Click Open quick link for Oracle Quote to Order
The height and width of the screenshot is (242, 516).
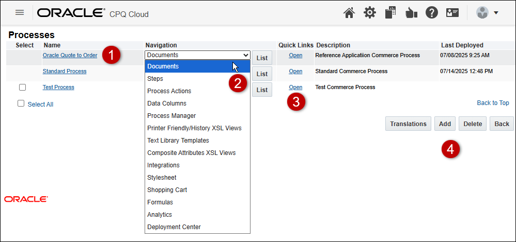click(295, 56)
